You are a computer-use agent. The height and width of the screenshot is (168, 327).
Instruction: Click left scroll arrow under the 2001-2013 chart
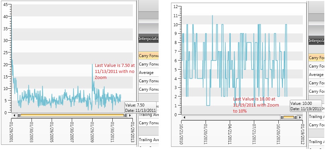click(x=14, y=115)
